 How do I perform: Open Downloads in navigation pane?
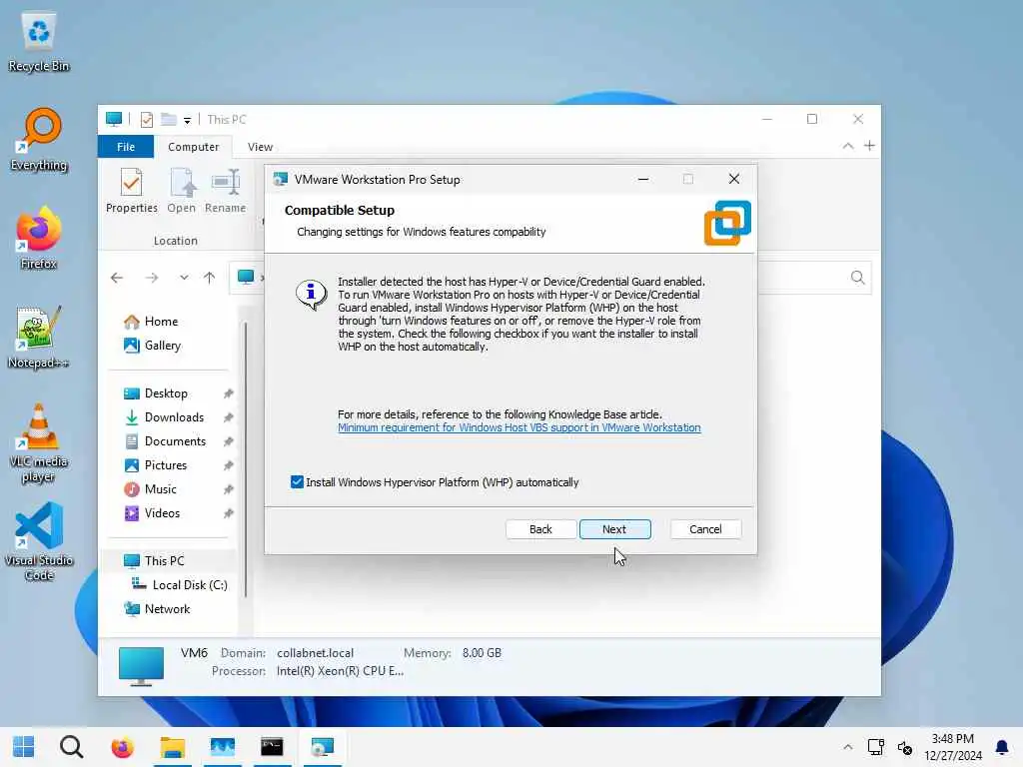163,417
